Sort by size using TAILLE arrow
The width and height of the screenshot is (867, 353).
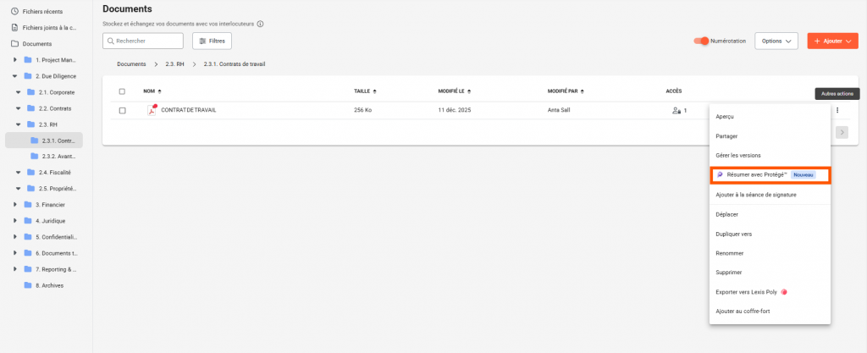click(375, 91)
